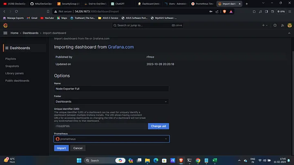Click the UID field
294x165 pixels.
pos(101,126)
